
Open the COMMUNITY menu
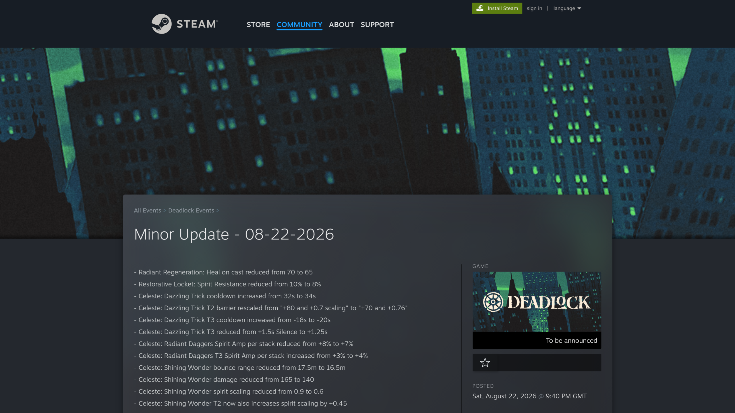click(x=299, y=25)
